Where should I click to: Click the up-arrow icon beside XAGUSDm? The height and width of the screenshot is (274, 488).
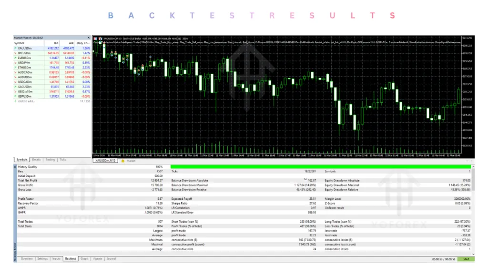[15, 87]
